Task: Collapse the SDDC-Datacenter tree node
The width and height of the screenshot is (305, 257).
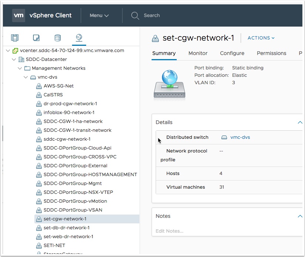Action: point(14,59)
